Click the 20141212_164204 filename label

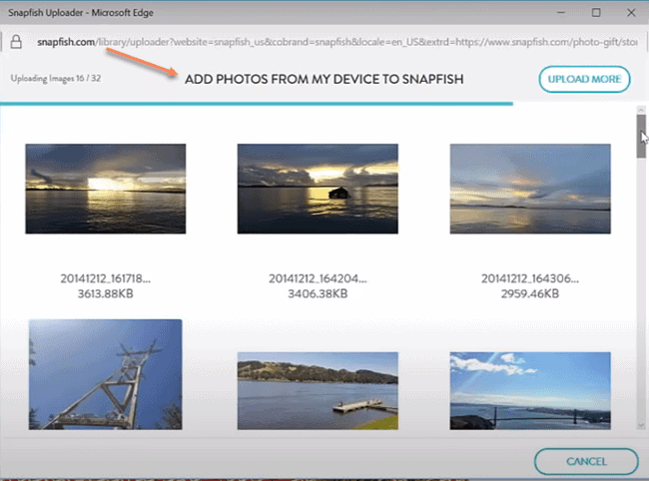pyautogui.click(x=318, y=277)
